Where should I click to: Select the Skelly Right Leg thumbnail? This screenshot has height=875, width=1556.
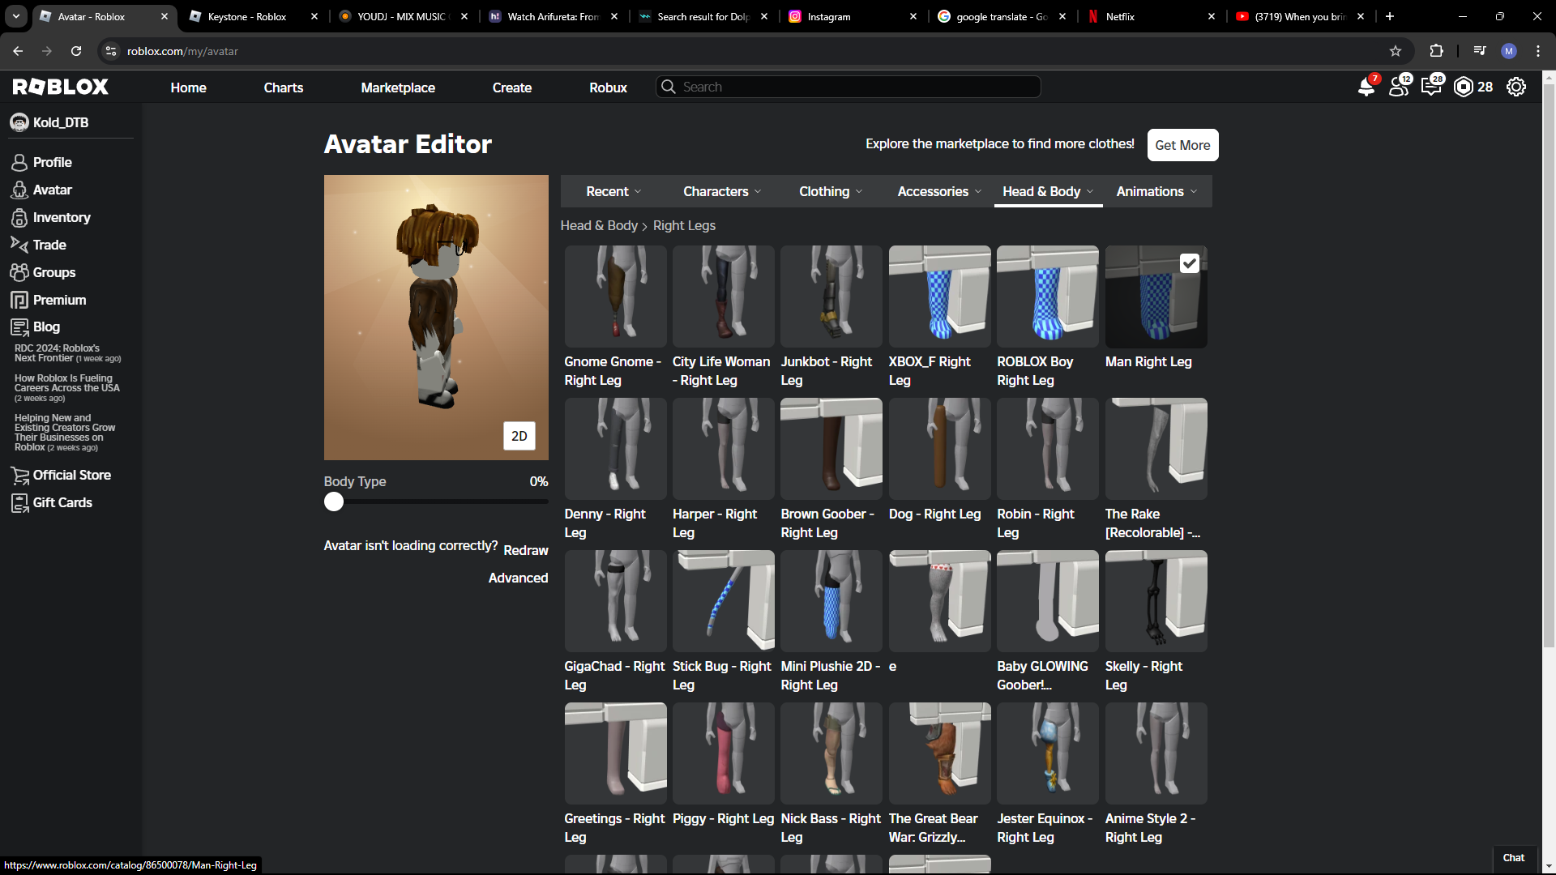[x=1156, y=601]
